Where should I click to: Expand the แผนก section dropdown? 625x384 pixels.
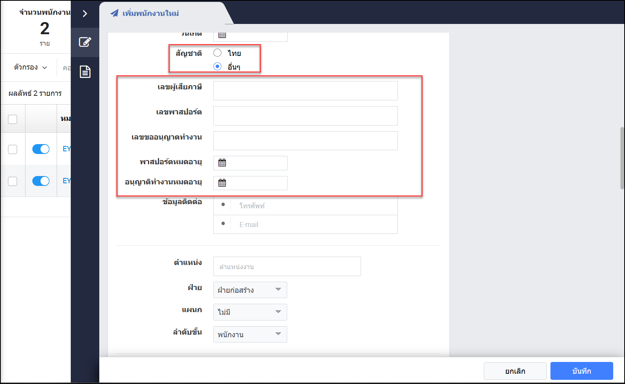point(250,312)
